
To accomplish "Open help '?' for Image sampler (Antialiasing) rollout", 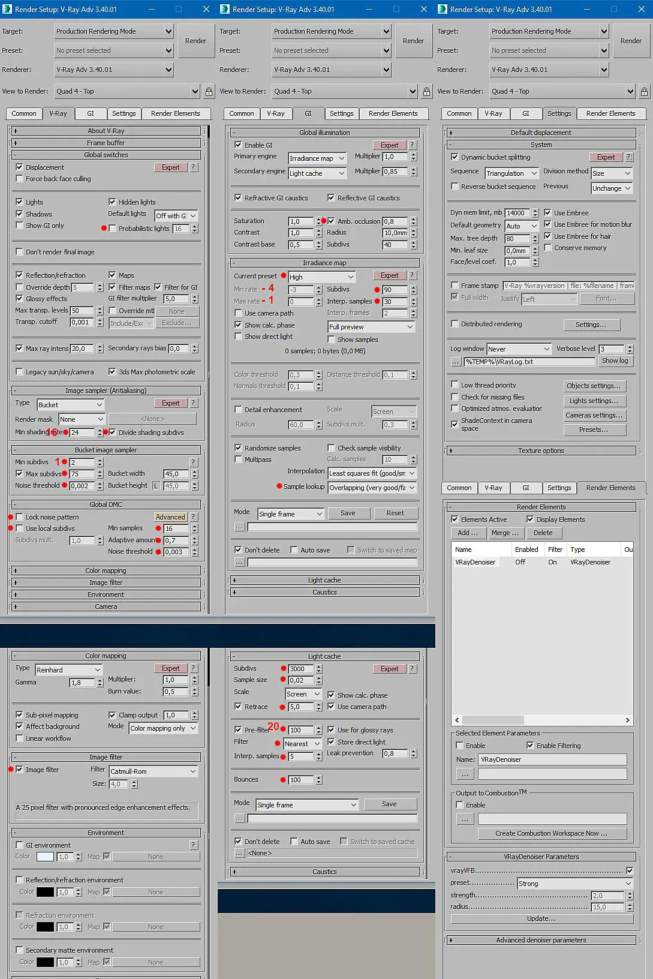I will [194, 403].
